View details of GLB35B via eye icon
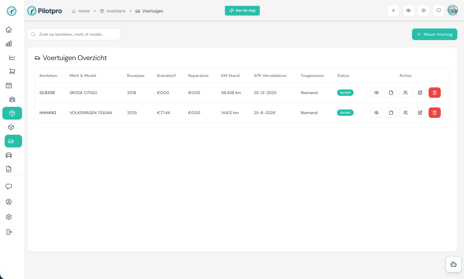The width and height of the screenshot is (464, 279). click(376, 93)
